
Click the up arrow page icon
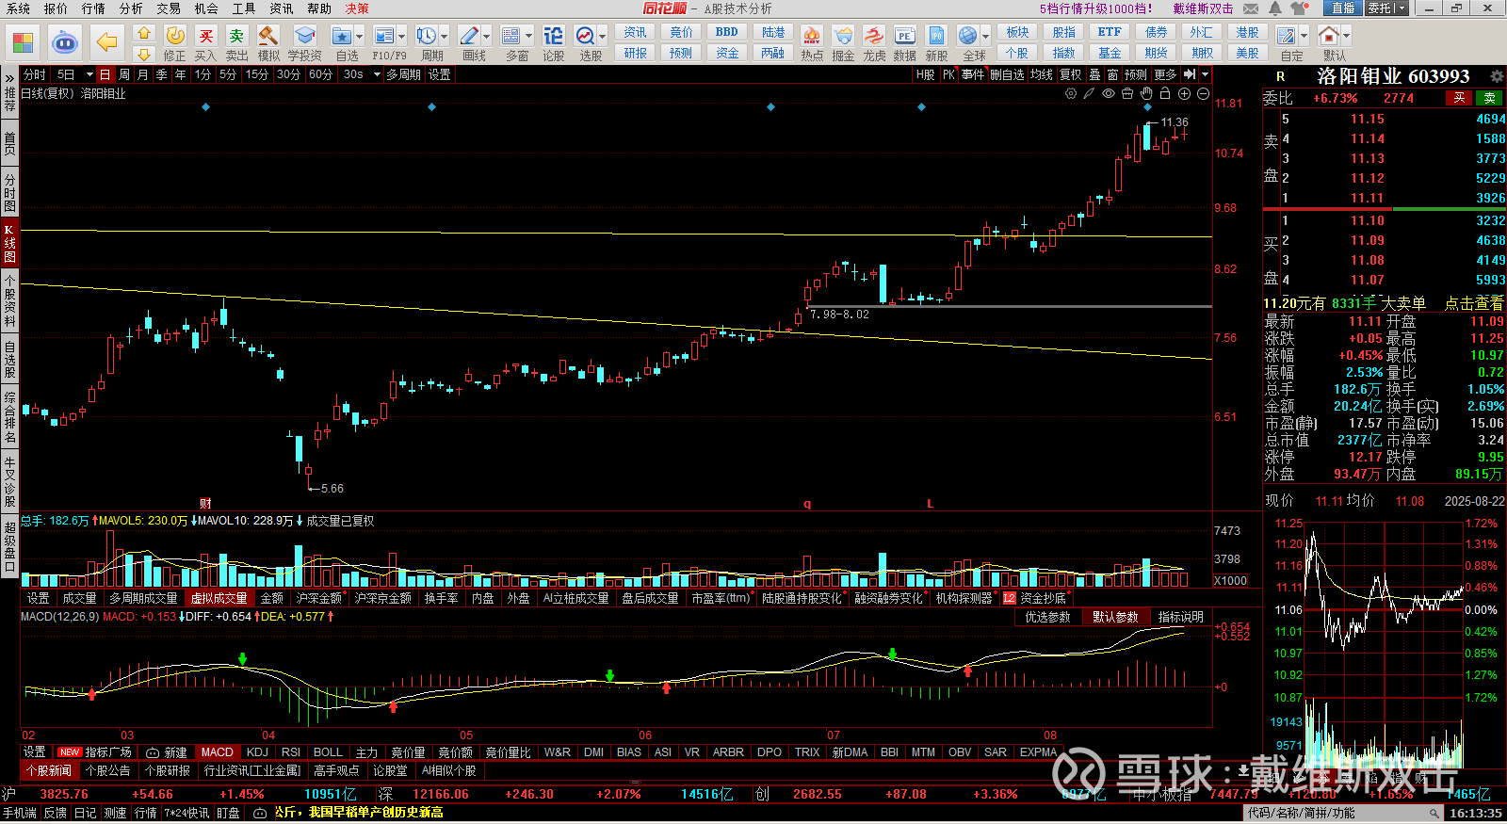click(144, 33)
